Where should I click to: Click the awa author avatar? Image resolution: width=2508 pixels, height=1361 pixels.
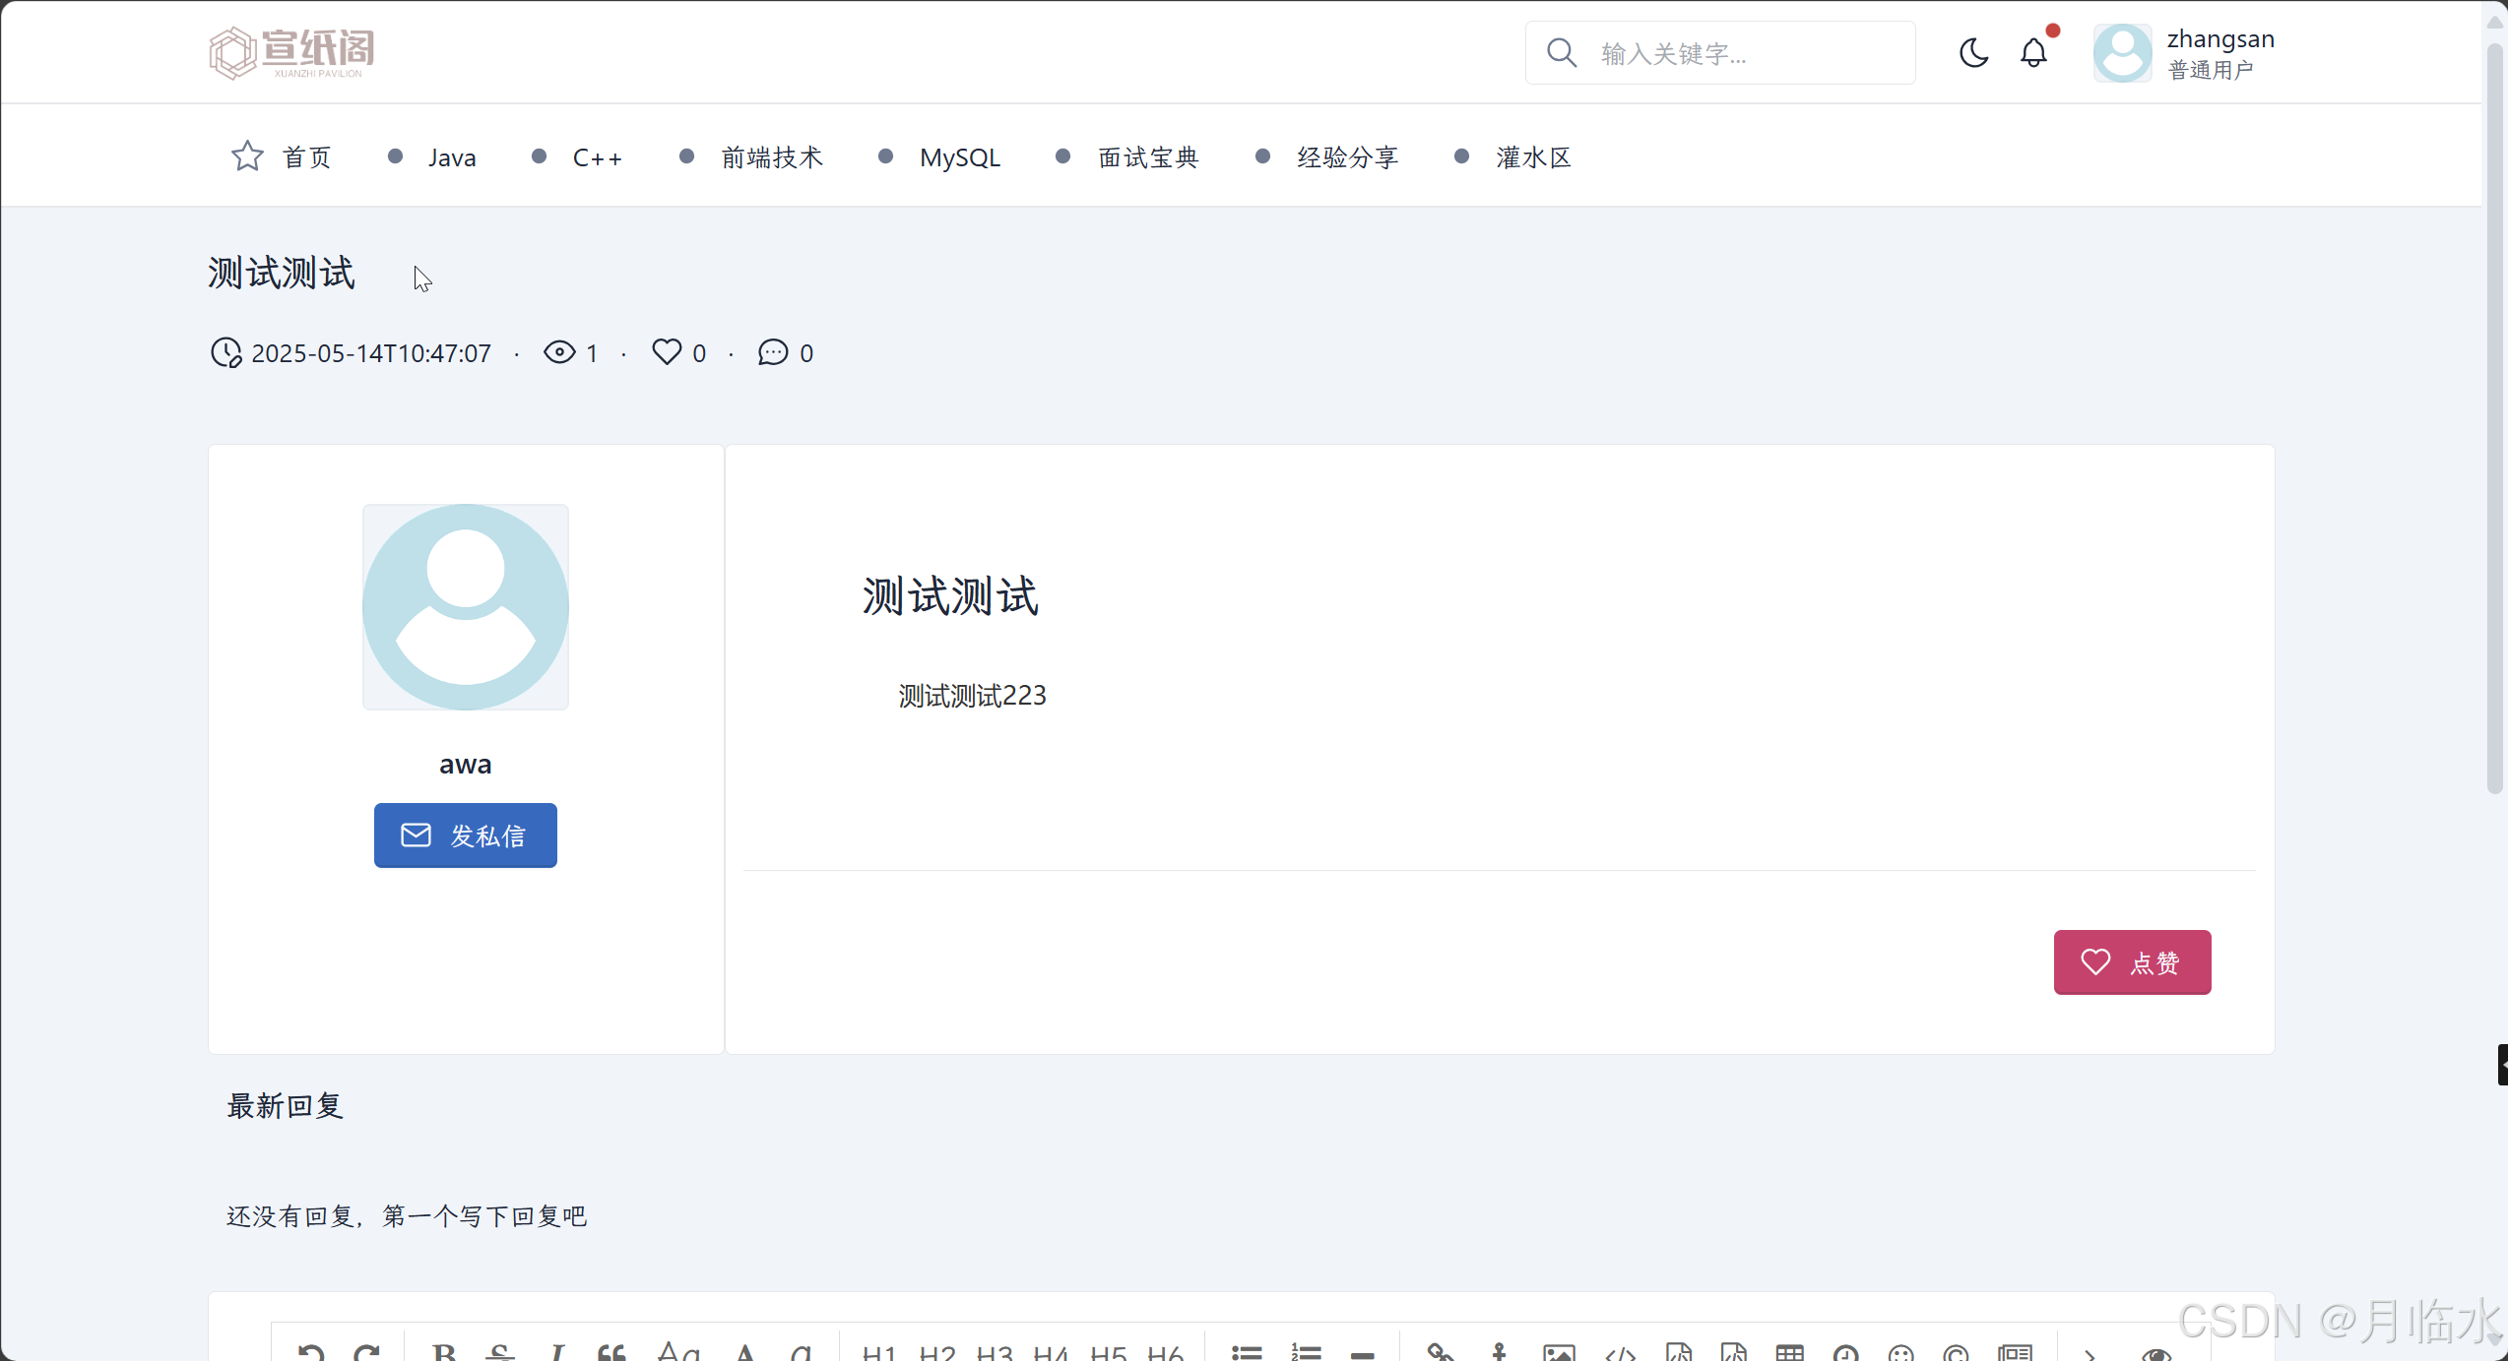click(465, 607)
